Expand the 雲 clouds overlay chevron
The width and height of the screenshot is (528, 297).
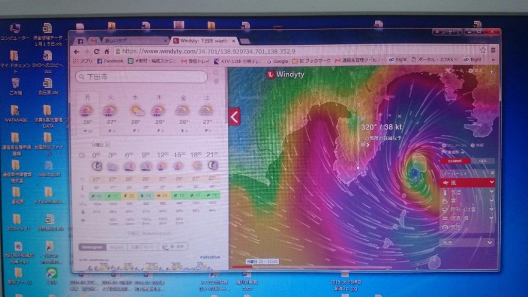(491, 201)
